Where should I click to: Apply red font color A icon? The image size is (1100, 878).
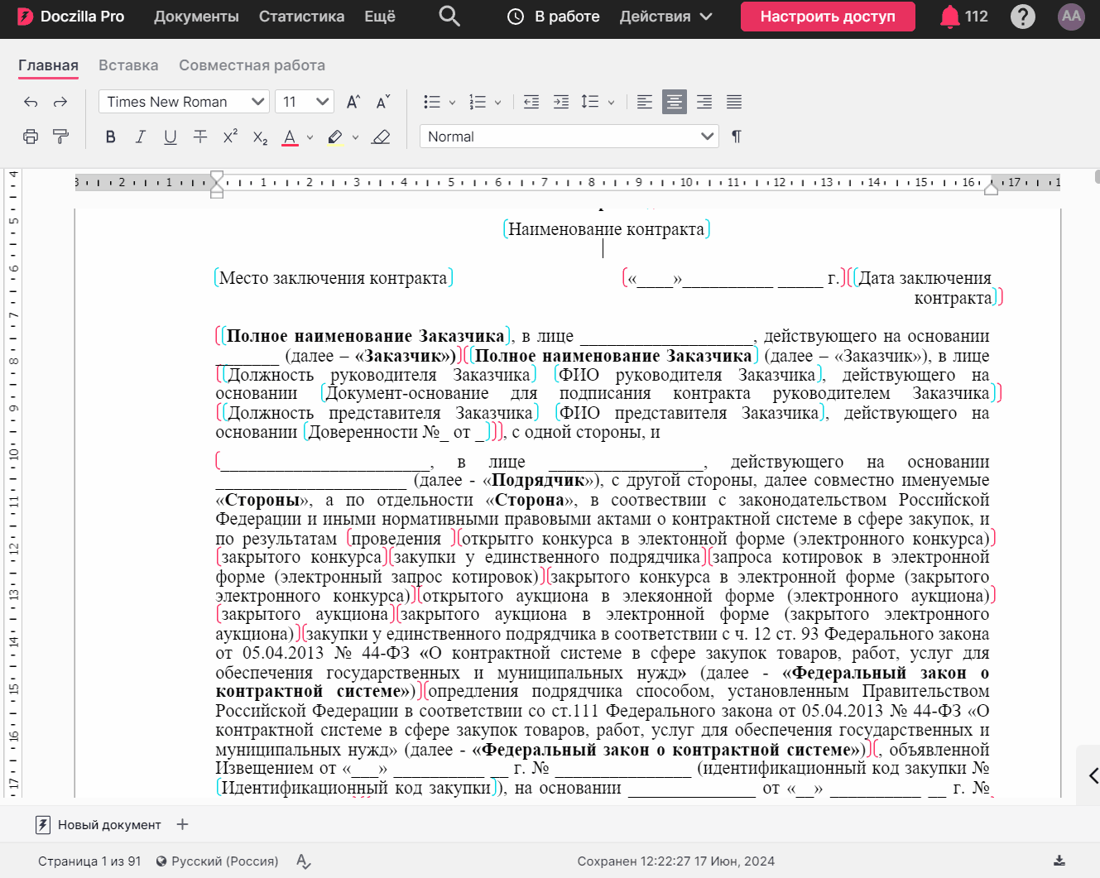pyautogui.click(x=290, y=137)
